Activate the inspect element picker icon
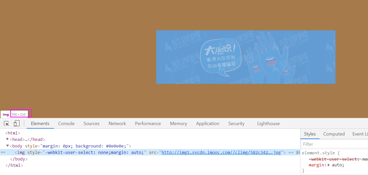The image size is (368, 175). coord(6,124)
